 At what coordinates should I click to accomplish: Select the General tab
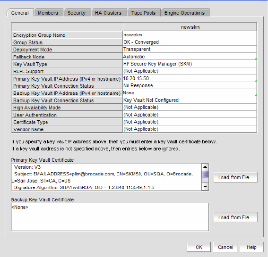pos(20,13)
